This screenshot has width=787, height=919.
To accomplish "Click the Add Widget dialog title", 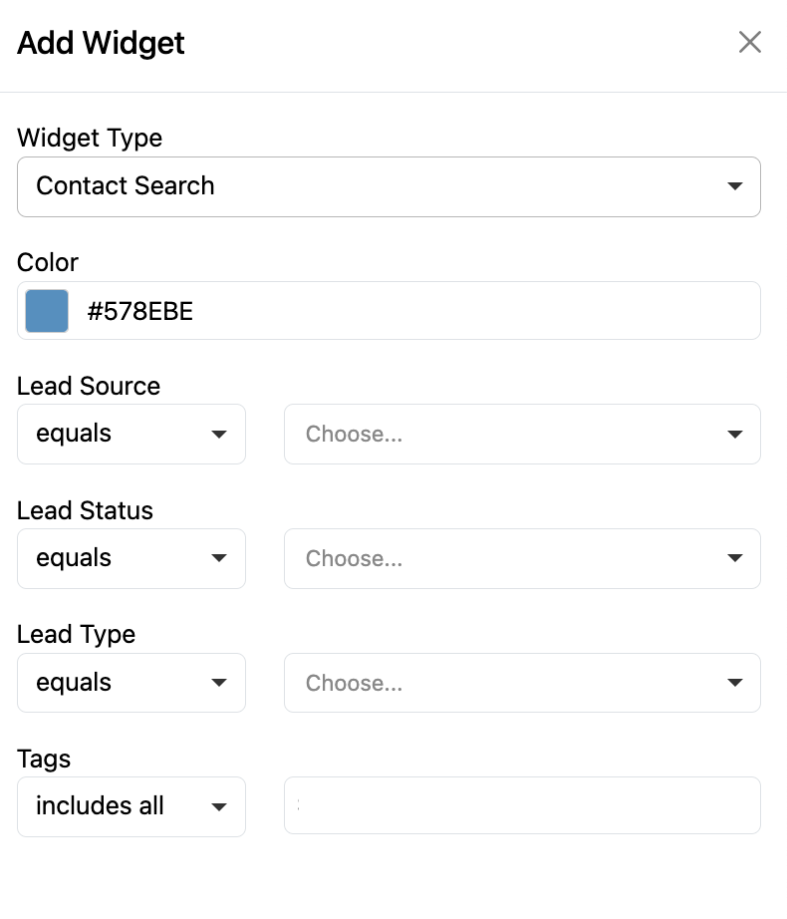I will click(x=101, y=43).
